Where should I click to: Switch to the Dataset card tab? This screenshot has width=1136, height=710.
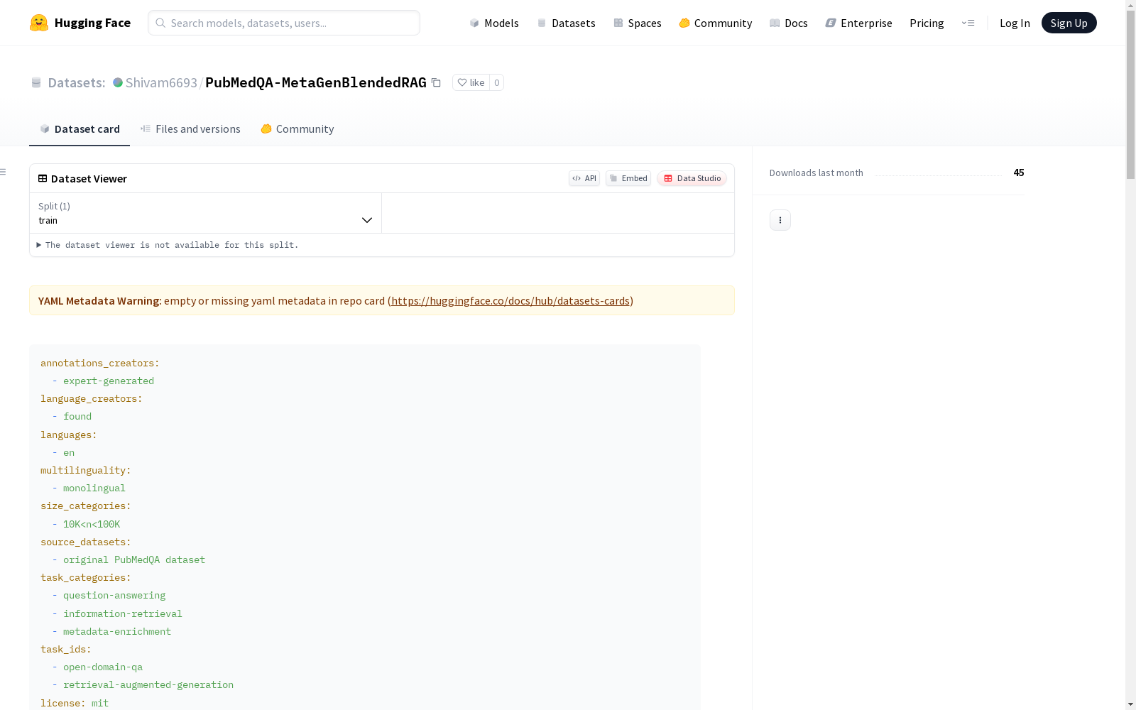click(80, 129)
